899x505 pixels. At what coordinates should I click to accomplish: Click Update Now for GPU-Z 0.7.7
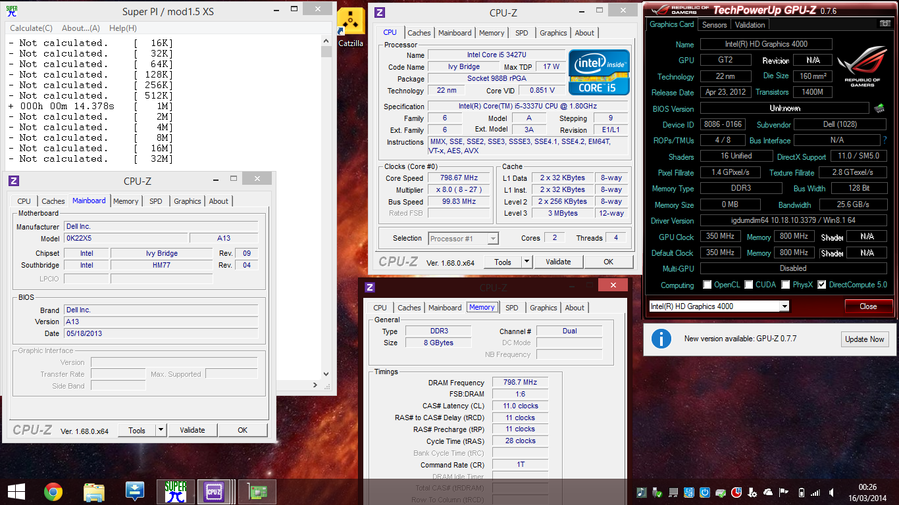click(x=865, y=339)
